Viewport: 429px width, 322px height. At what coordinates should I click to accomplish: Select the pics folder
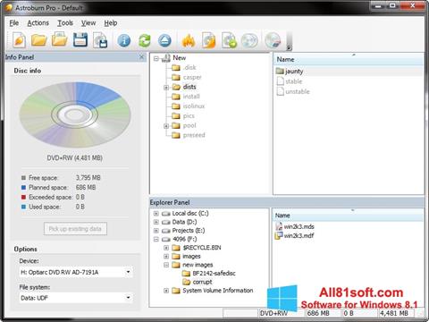click(x=189, y=115)
